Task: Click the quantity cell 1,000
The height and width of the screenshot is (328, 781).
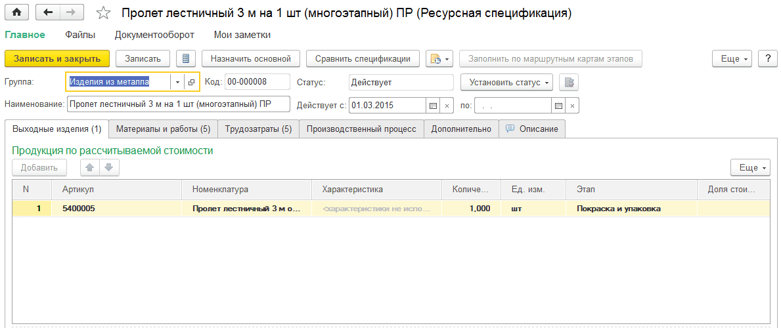Action: (471, 209)
